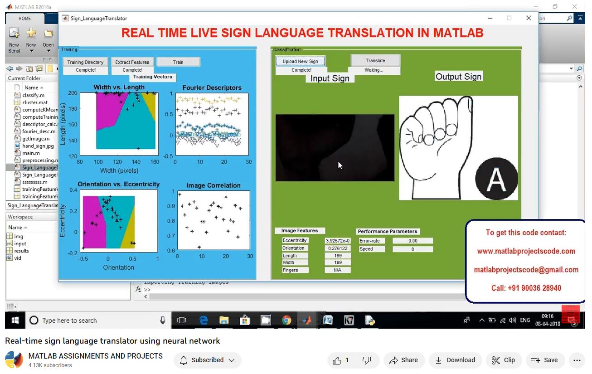Click the up-one-level folder icon

29,69
